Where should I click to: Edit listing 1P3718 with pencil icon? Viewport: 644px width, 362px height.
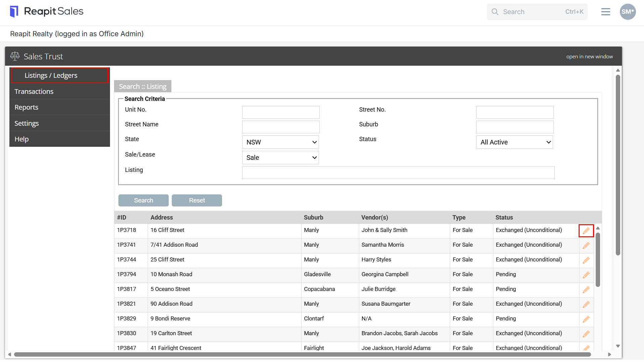click(586, 231)
